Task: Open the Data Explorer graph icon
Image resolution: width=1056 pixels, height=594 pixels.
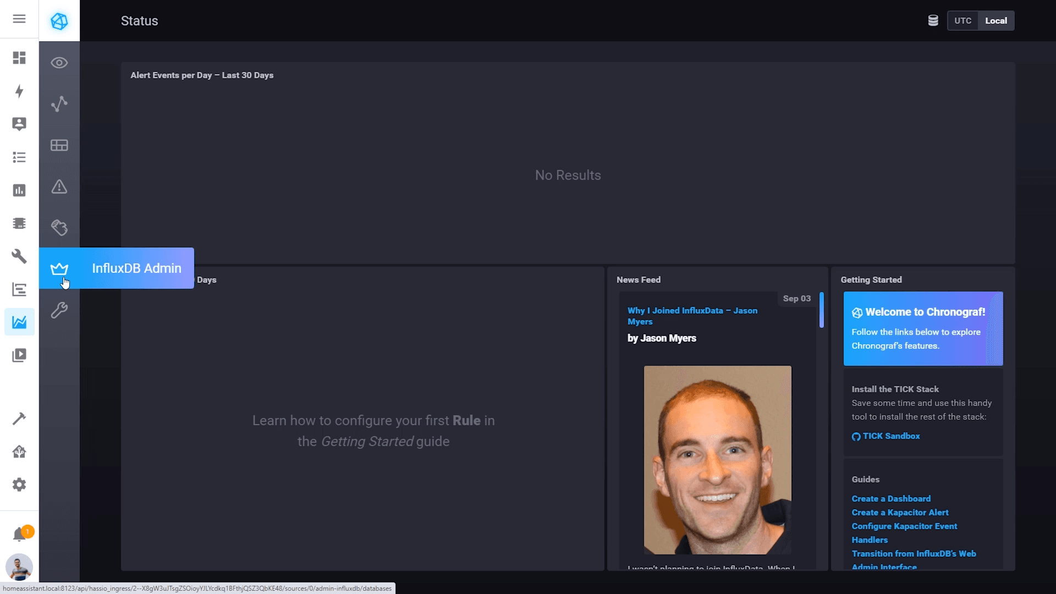Action: (59, 104)
